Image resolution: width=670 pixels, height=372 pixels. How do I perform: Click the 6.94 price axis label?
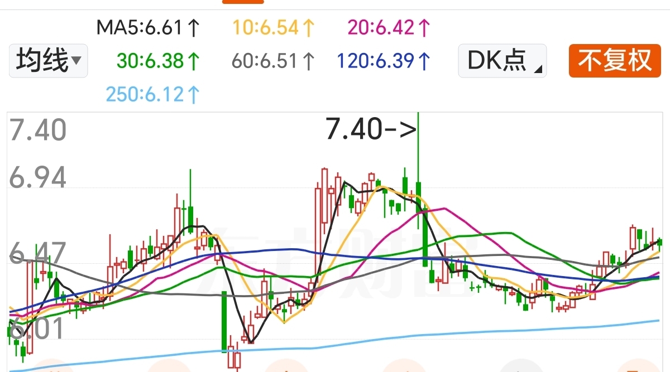[x=38, y=178]
